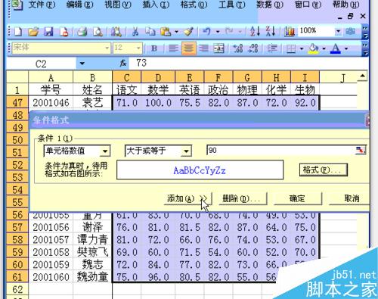Viewport: 378px width, 299px height.
Task: Click cell with student ID 2001060
Action: [51, 277]
